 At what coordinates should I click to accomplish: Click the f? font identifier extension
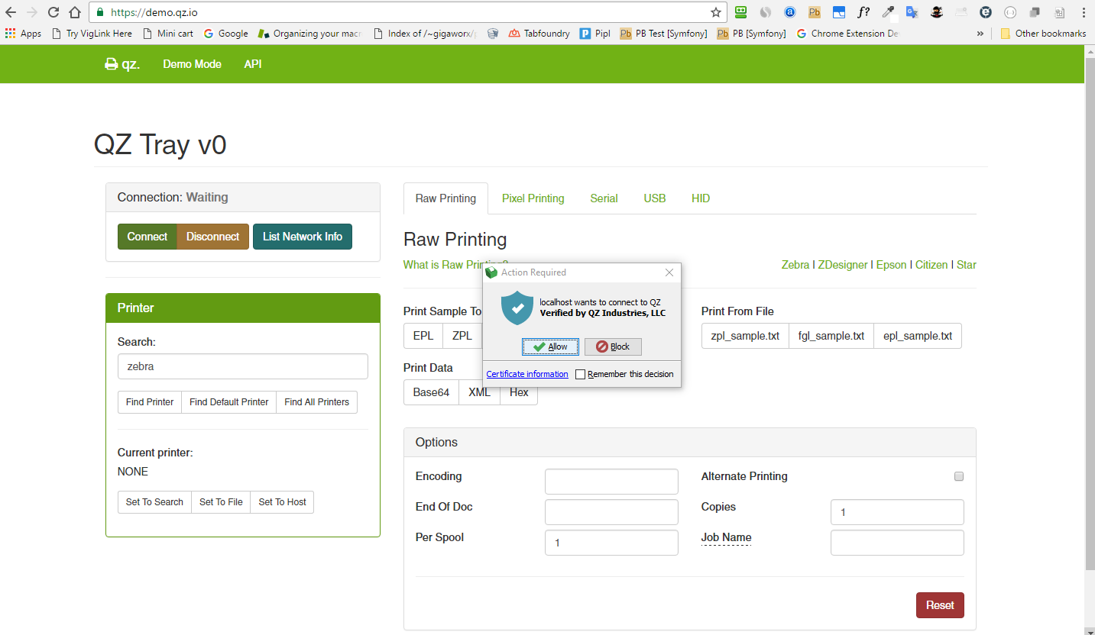point(863,12)
